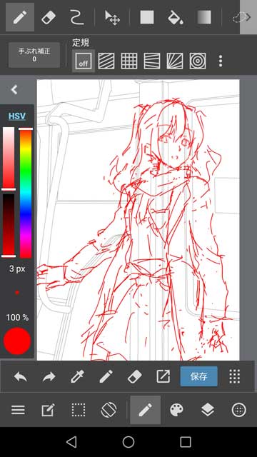Screen dimensions: 257x457
Task: Open the layers panel
Action: [208, 410]
